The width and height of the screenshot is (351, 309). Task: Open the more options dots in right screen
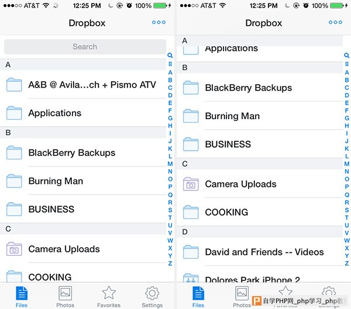[x=335, y=22]
